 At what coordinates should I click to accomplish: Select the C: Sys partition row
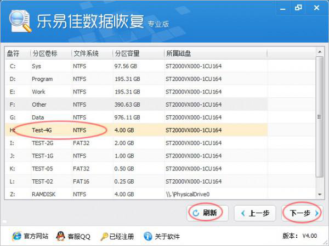click(136, 66)
